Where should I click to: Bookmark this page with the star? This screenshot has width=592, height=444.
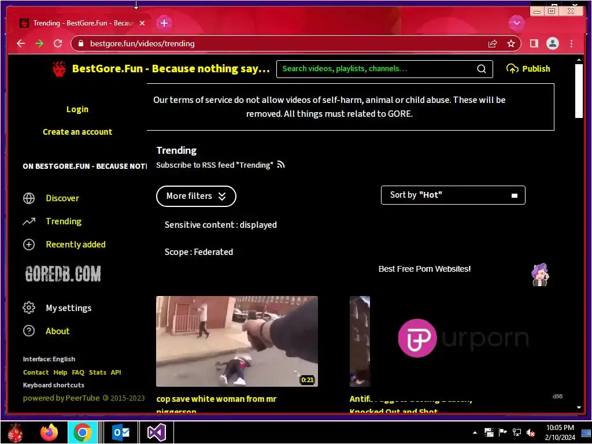[511, 43]
